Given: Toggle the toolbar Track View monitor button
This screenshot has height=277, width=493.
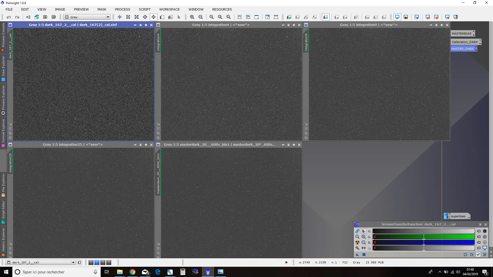Looking at the screenshot, I should (x=397, y=17).
